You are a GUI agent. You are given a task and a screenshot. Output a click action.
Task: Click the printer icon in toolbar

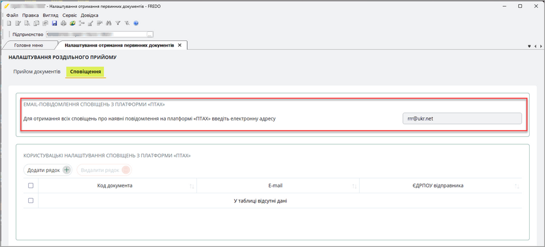coord(64,23)
